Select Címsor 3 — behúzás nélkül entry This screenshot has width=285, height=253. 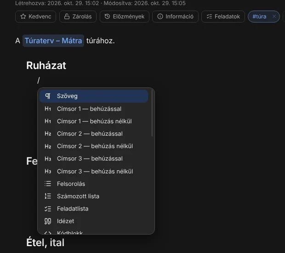tap(94, 171)
